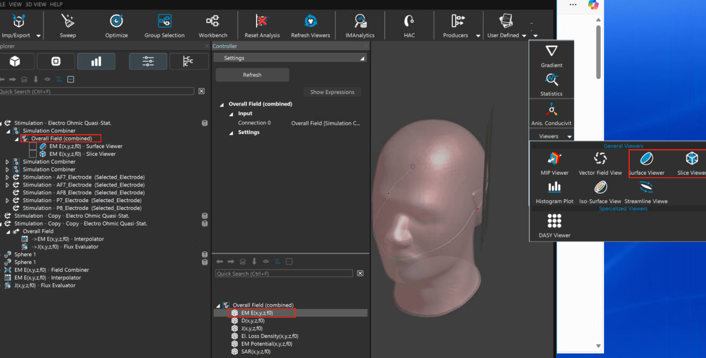Viewport: 706px width, 358px height.
Task: Toggle the checkbox in lower panel toolbar
Action: pyautogui.click(x=289, y=262)
